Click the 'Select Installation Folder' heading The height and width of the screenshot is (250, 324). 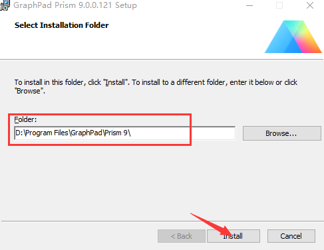click(61, 25)
